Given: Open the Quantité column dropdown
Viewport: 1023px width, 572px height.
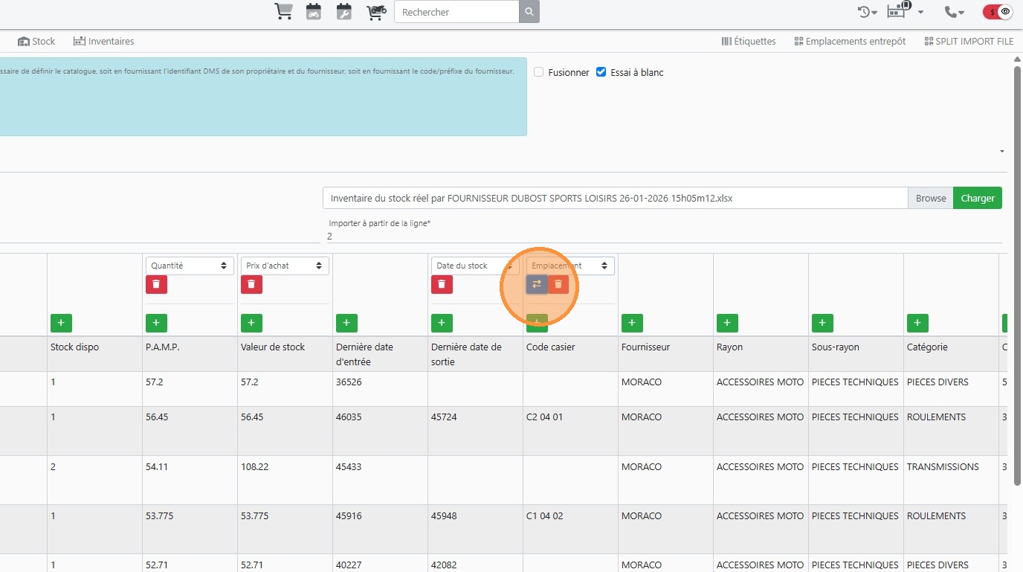Looking at the screenshot, I should pos(190,266).
